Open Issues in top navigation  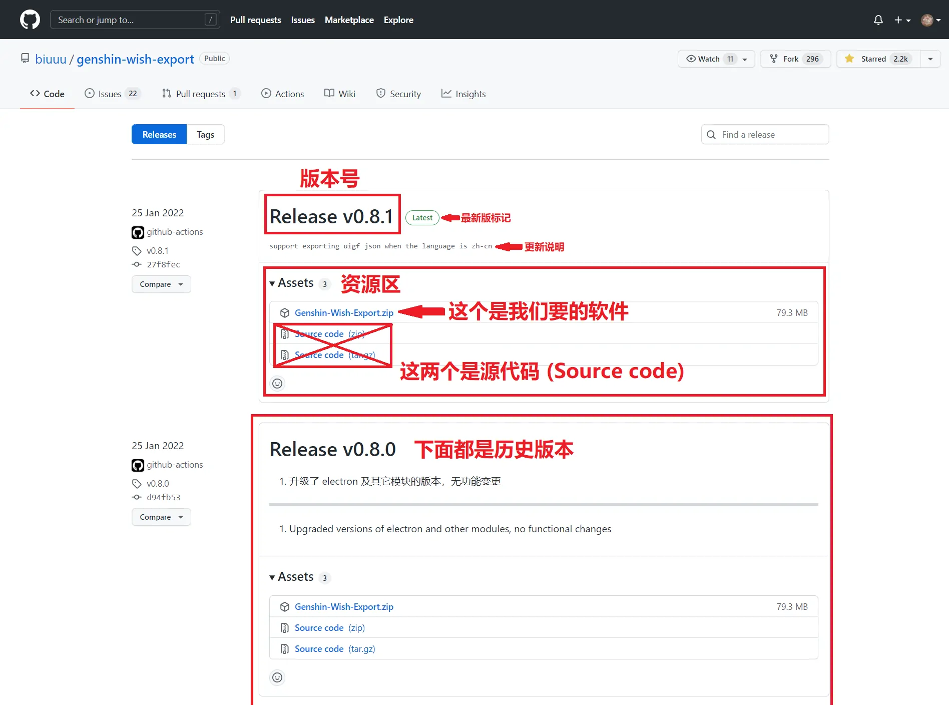[303, 20]
